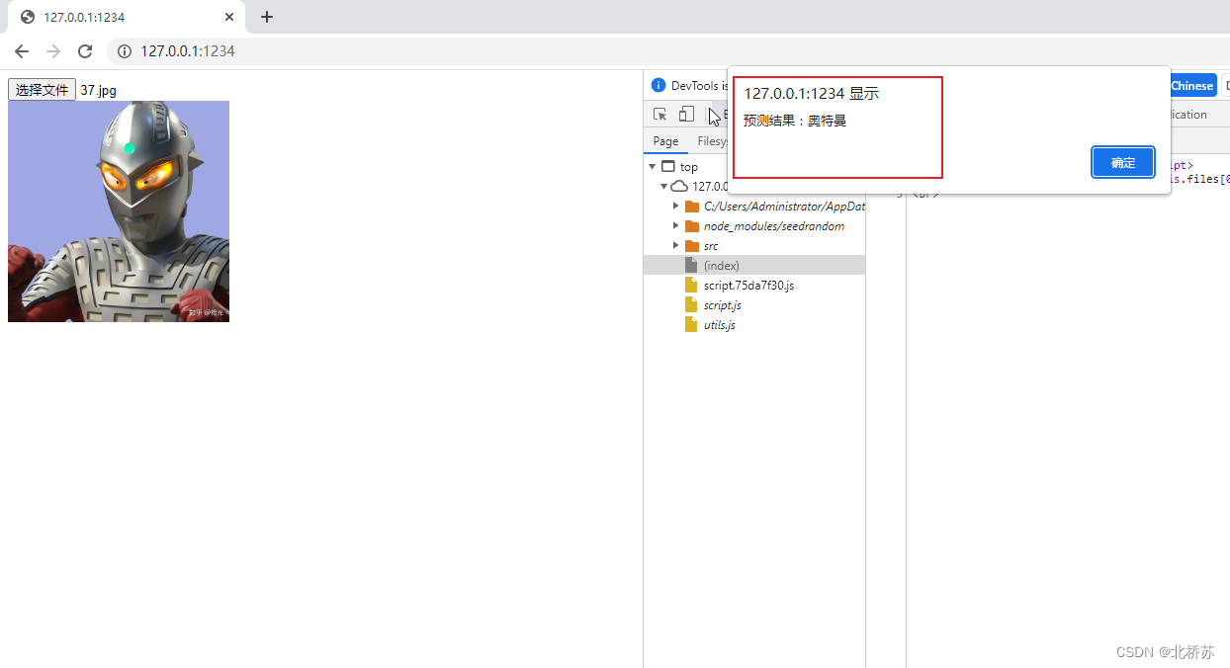Open the Page tab in Sources panel
The width and height of the screenshot is (1230, 668).
pyautogui.click(x=665, y=141)
